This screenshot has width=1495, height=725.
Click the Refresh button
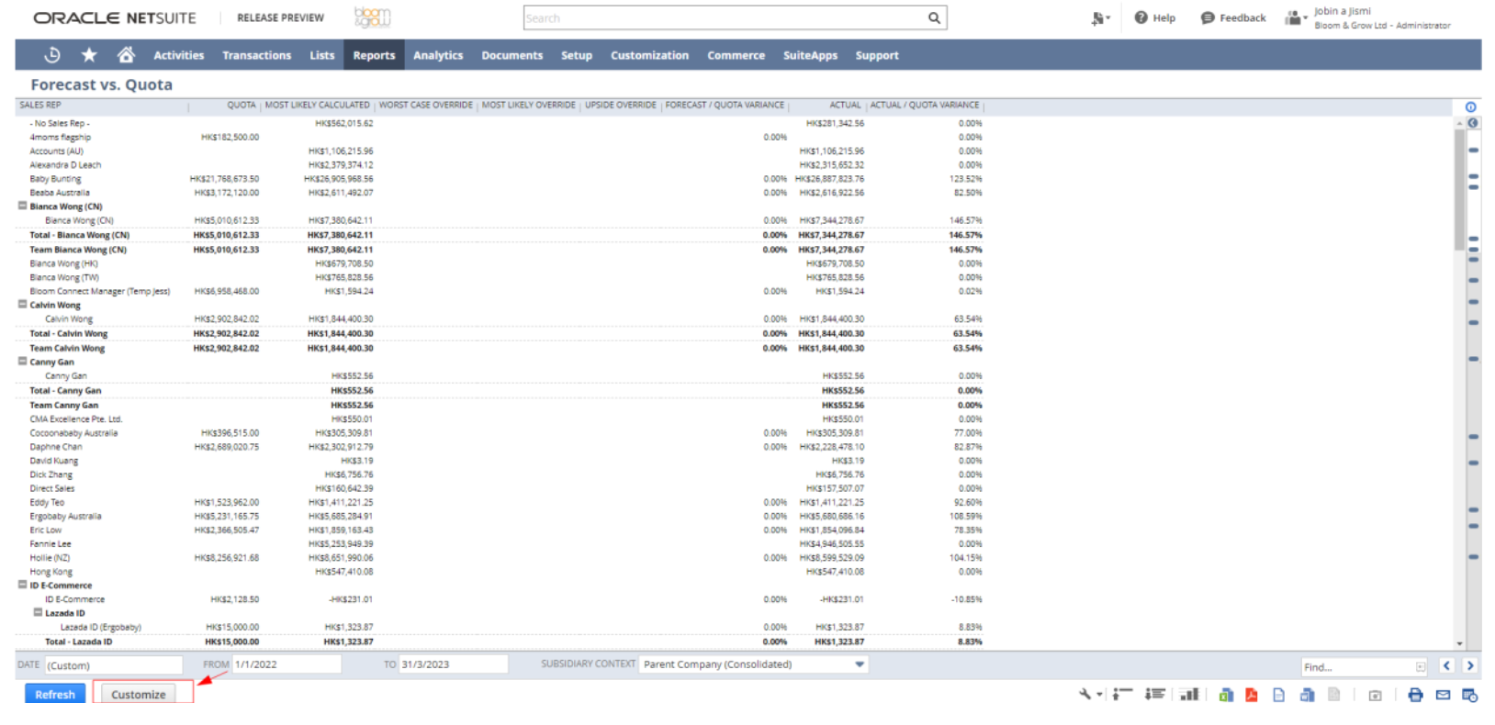(x=55, y=694)
